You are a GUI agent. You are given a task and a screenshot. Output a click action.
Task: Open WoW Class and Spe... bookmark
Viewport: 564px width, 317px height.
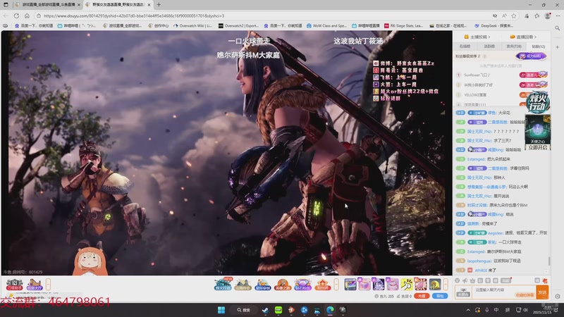tap(326, 26)
